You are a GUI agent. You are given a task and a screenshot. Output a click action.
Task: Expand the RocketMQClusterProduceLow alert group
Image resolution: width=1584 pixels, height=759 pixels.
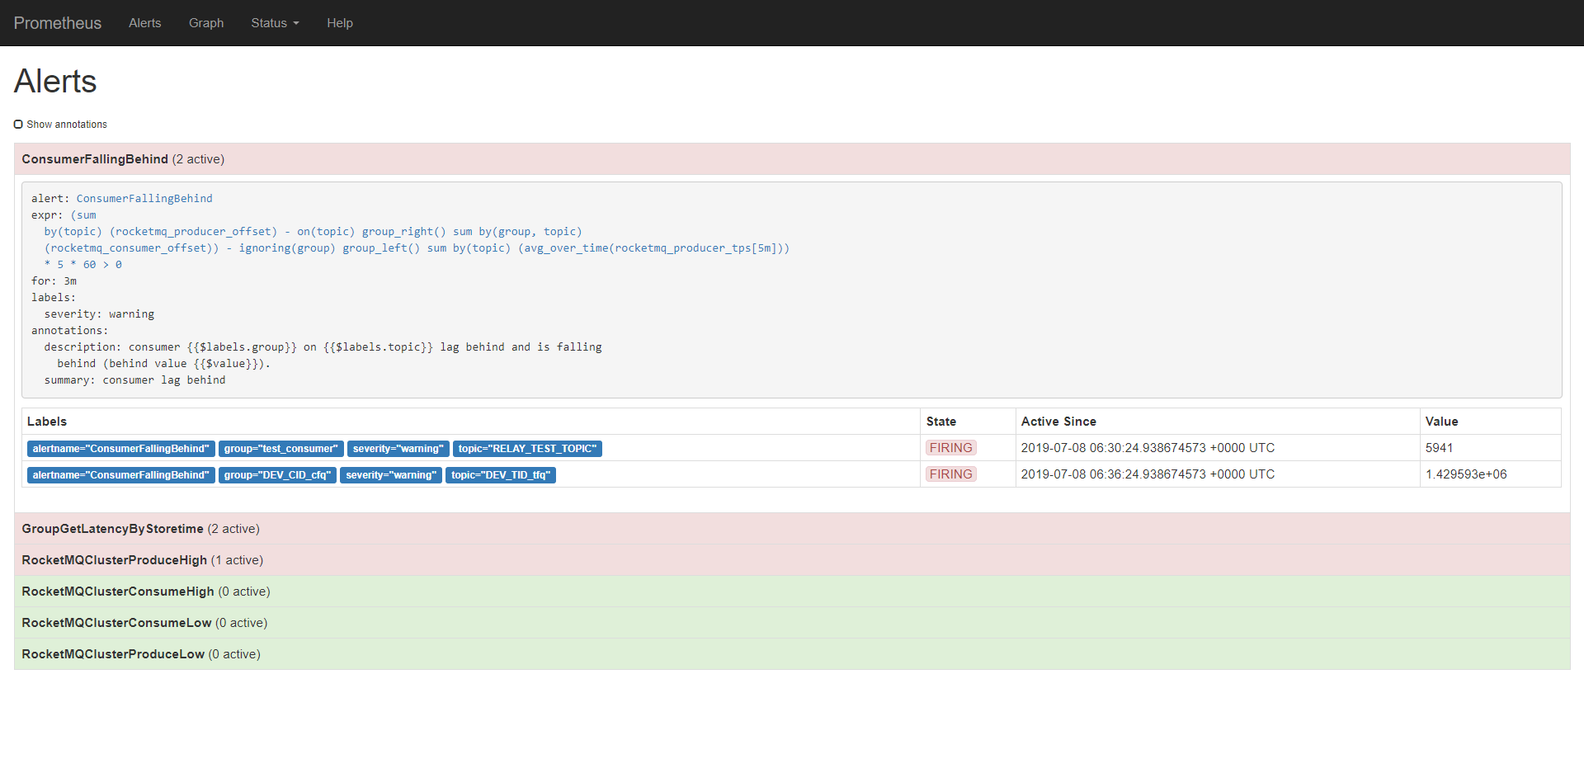point(792,654)
